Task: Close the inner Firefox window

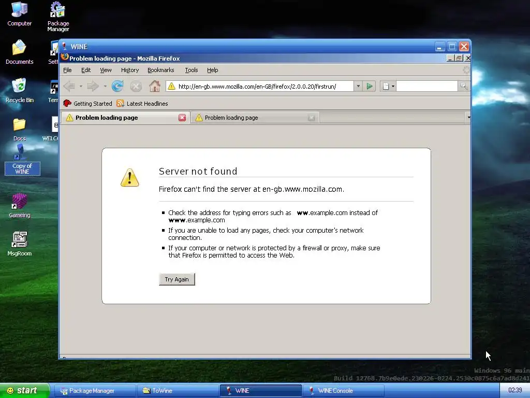Action: 467,58
